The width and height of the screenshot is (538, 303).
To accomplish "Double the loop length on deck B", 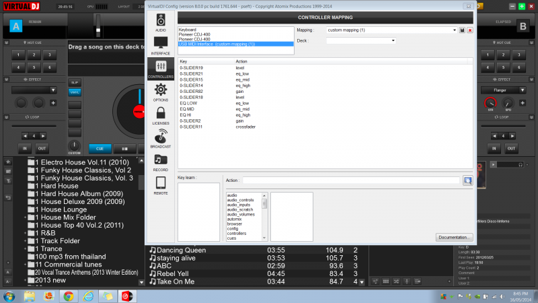I will pos(512,136).
